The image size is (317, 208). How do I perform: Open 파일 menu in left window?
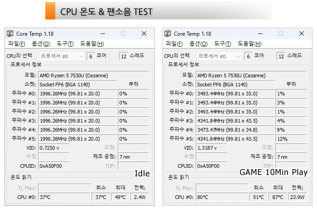[16, 44]
